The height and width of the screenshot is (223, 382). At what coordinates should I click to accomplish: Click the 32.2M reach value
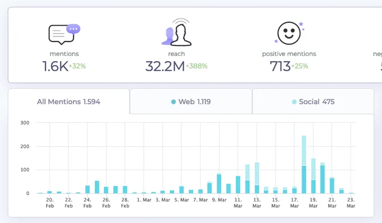[x=165, y=66]
